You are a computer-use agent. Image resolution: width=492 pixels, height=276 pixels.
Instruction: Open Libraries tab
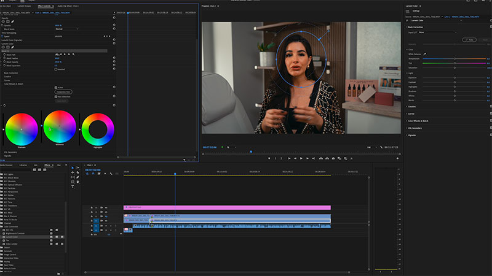[x=23, y=165]
